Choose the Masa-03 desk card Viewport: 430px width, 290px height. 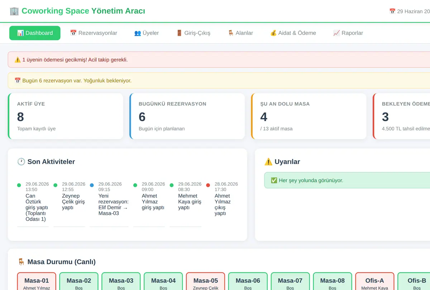pos(121,281)
